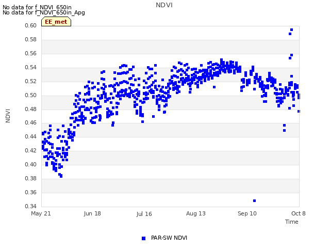Image resolution: width=330 pixels, height=248 pixels.
Task: Click the Sep 10 axis tick label
Action: (x=247, y=213)
